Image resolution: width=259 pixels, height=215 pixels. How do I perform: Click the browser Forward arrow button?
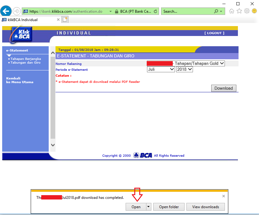[17, 11]
